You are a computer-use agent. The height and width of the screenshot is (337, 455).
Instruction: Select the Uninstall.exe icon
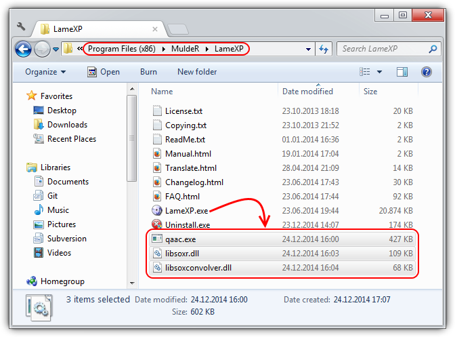point(157,224)
